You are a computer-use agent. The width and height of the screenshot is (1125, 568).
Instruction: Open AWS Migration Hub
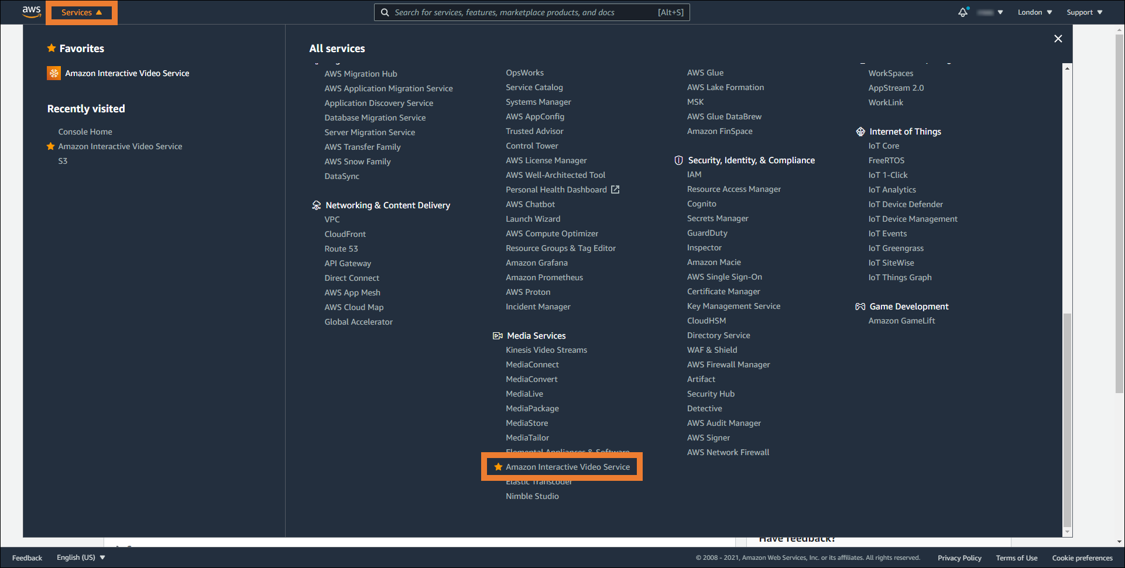[x=361, y=74]
